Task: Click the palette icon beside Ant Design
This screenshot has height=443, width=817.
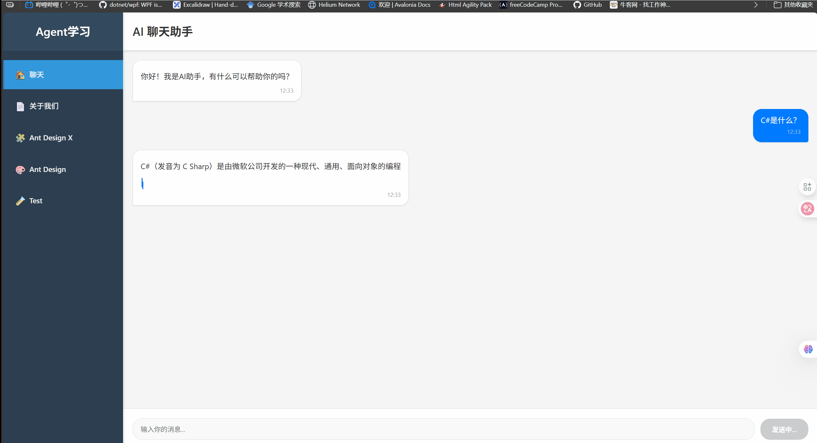Action: pos(20,169)
